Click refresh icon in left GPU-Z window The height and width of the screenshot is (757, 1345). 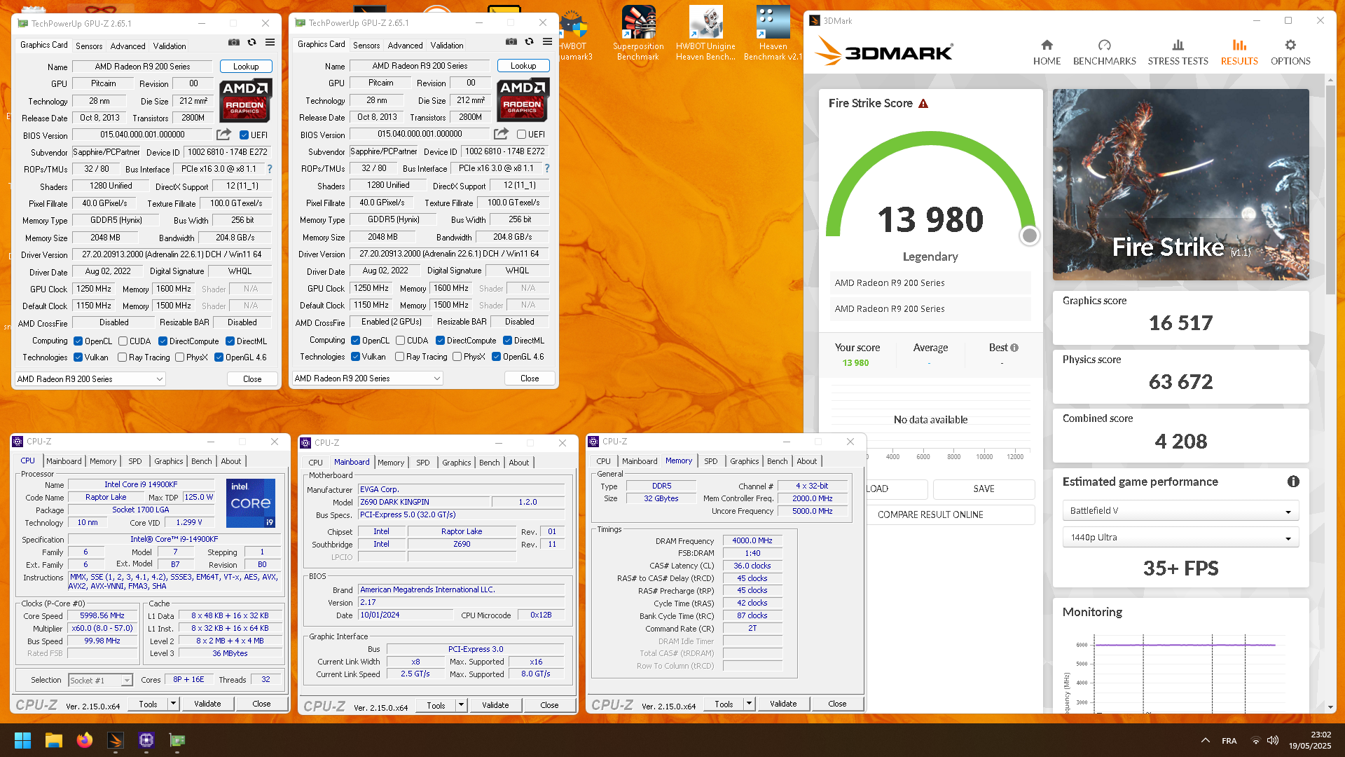tap(252, 43)
